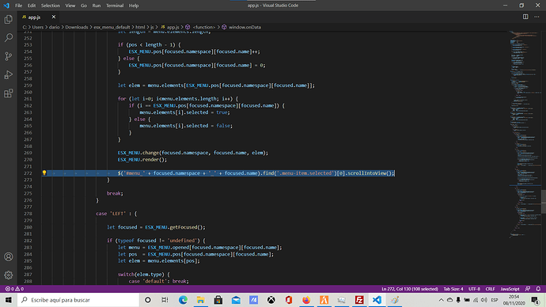Open the editor More Actions ellipsis
Image resolution: width=546 pixels, height=307 pixels.
(x=537, y=17)
